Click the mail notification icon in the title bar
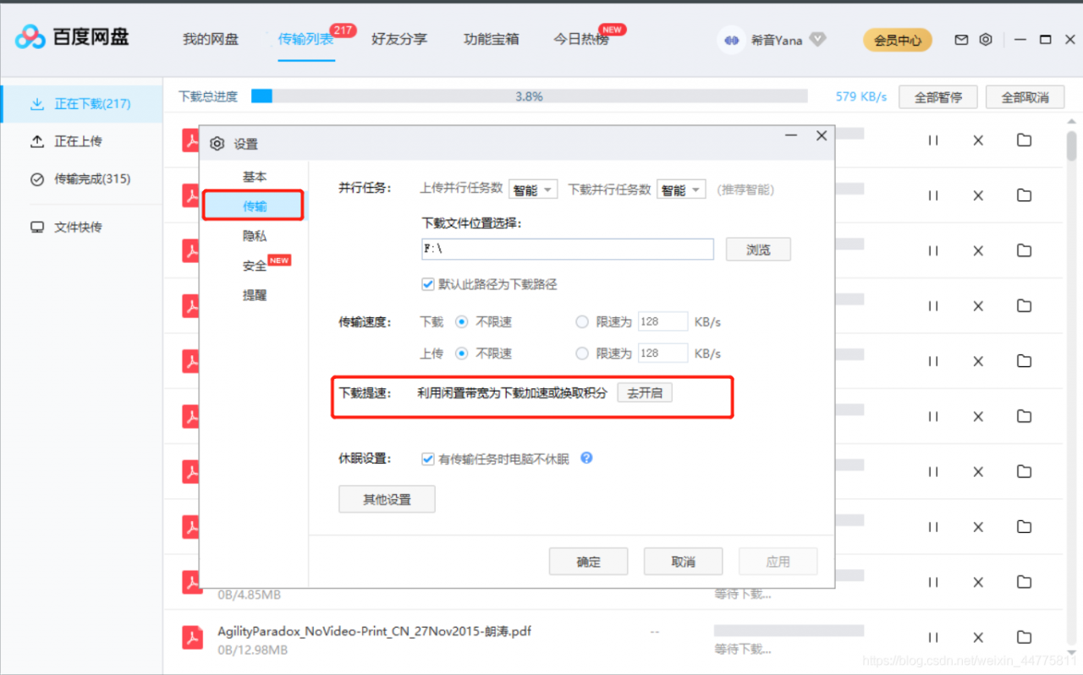 (960, 39)
